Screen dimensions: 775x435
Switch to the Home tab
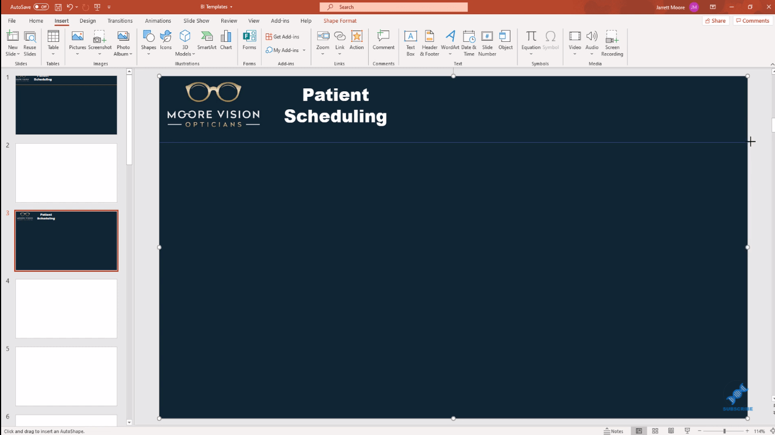click(36, 21)
